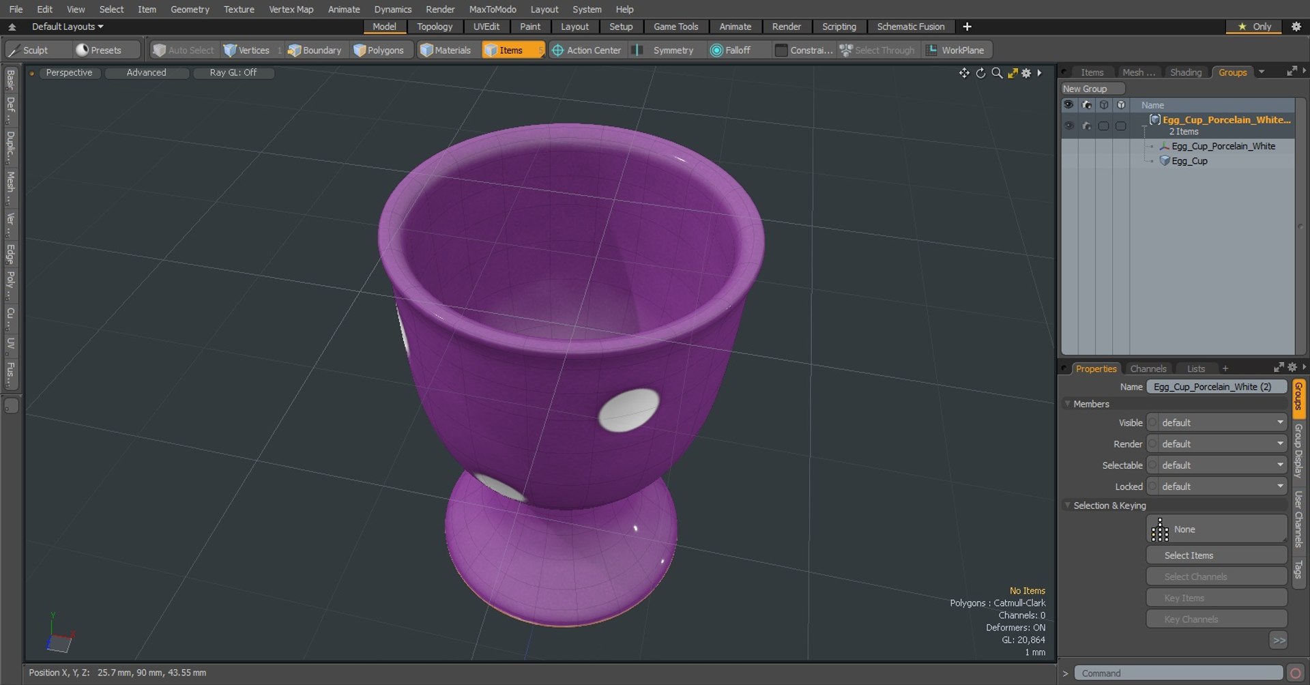
Task: Expand the Groups panel with the arrows icon
Action: 1292,71
